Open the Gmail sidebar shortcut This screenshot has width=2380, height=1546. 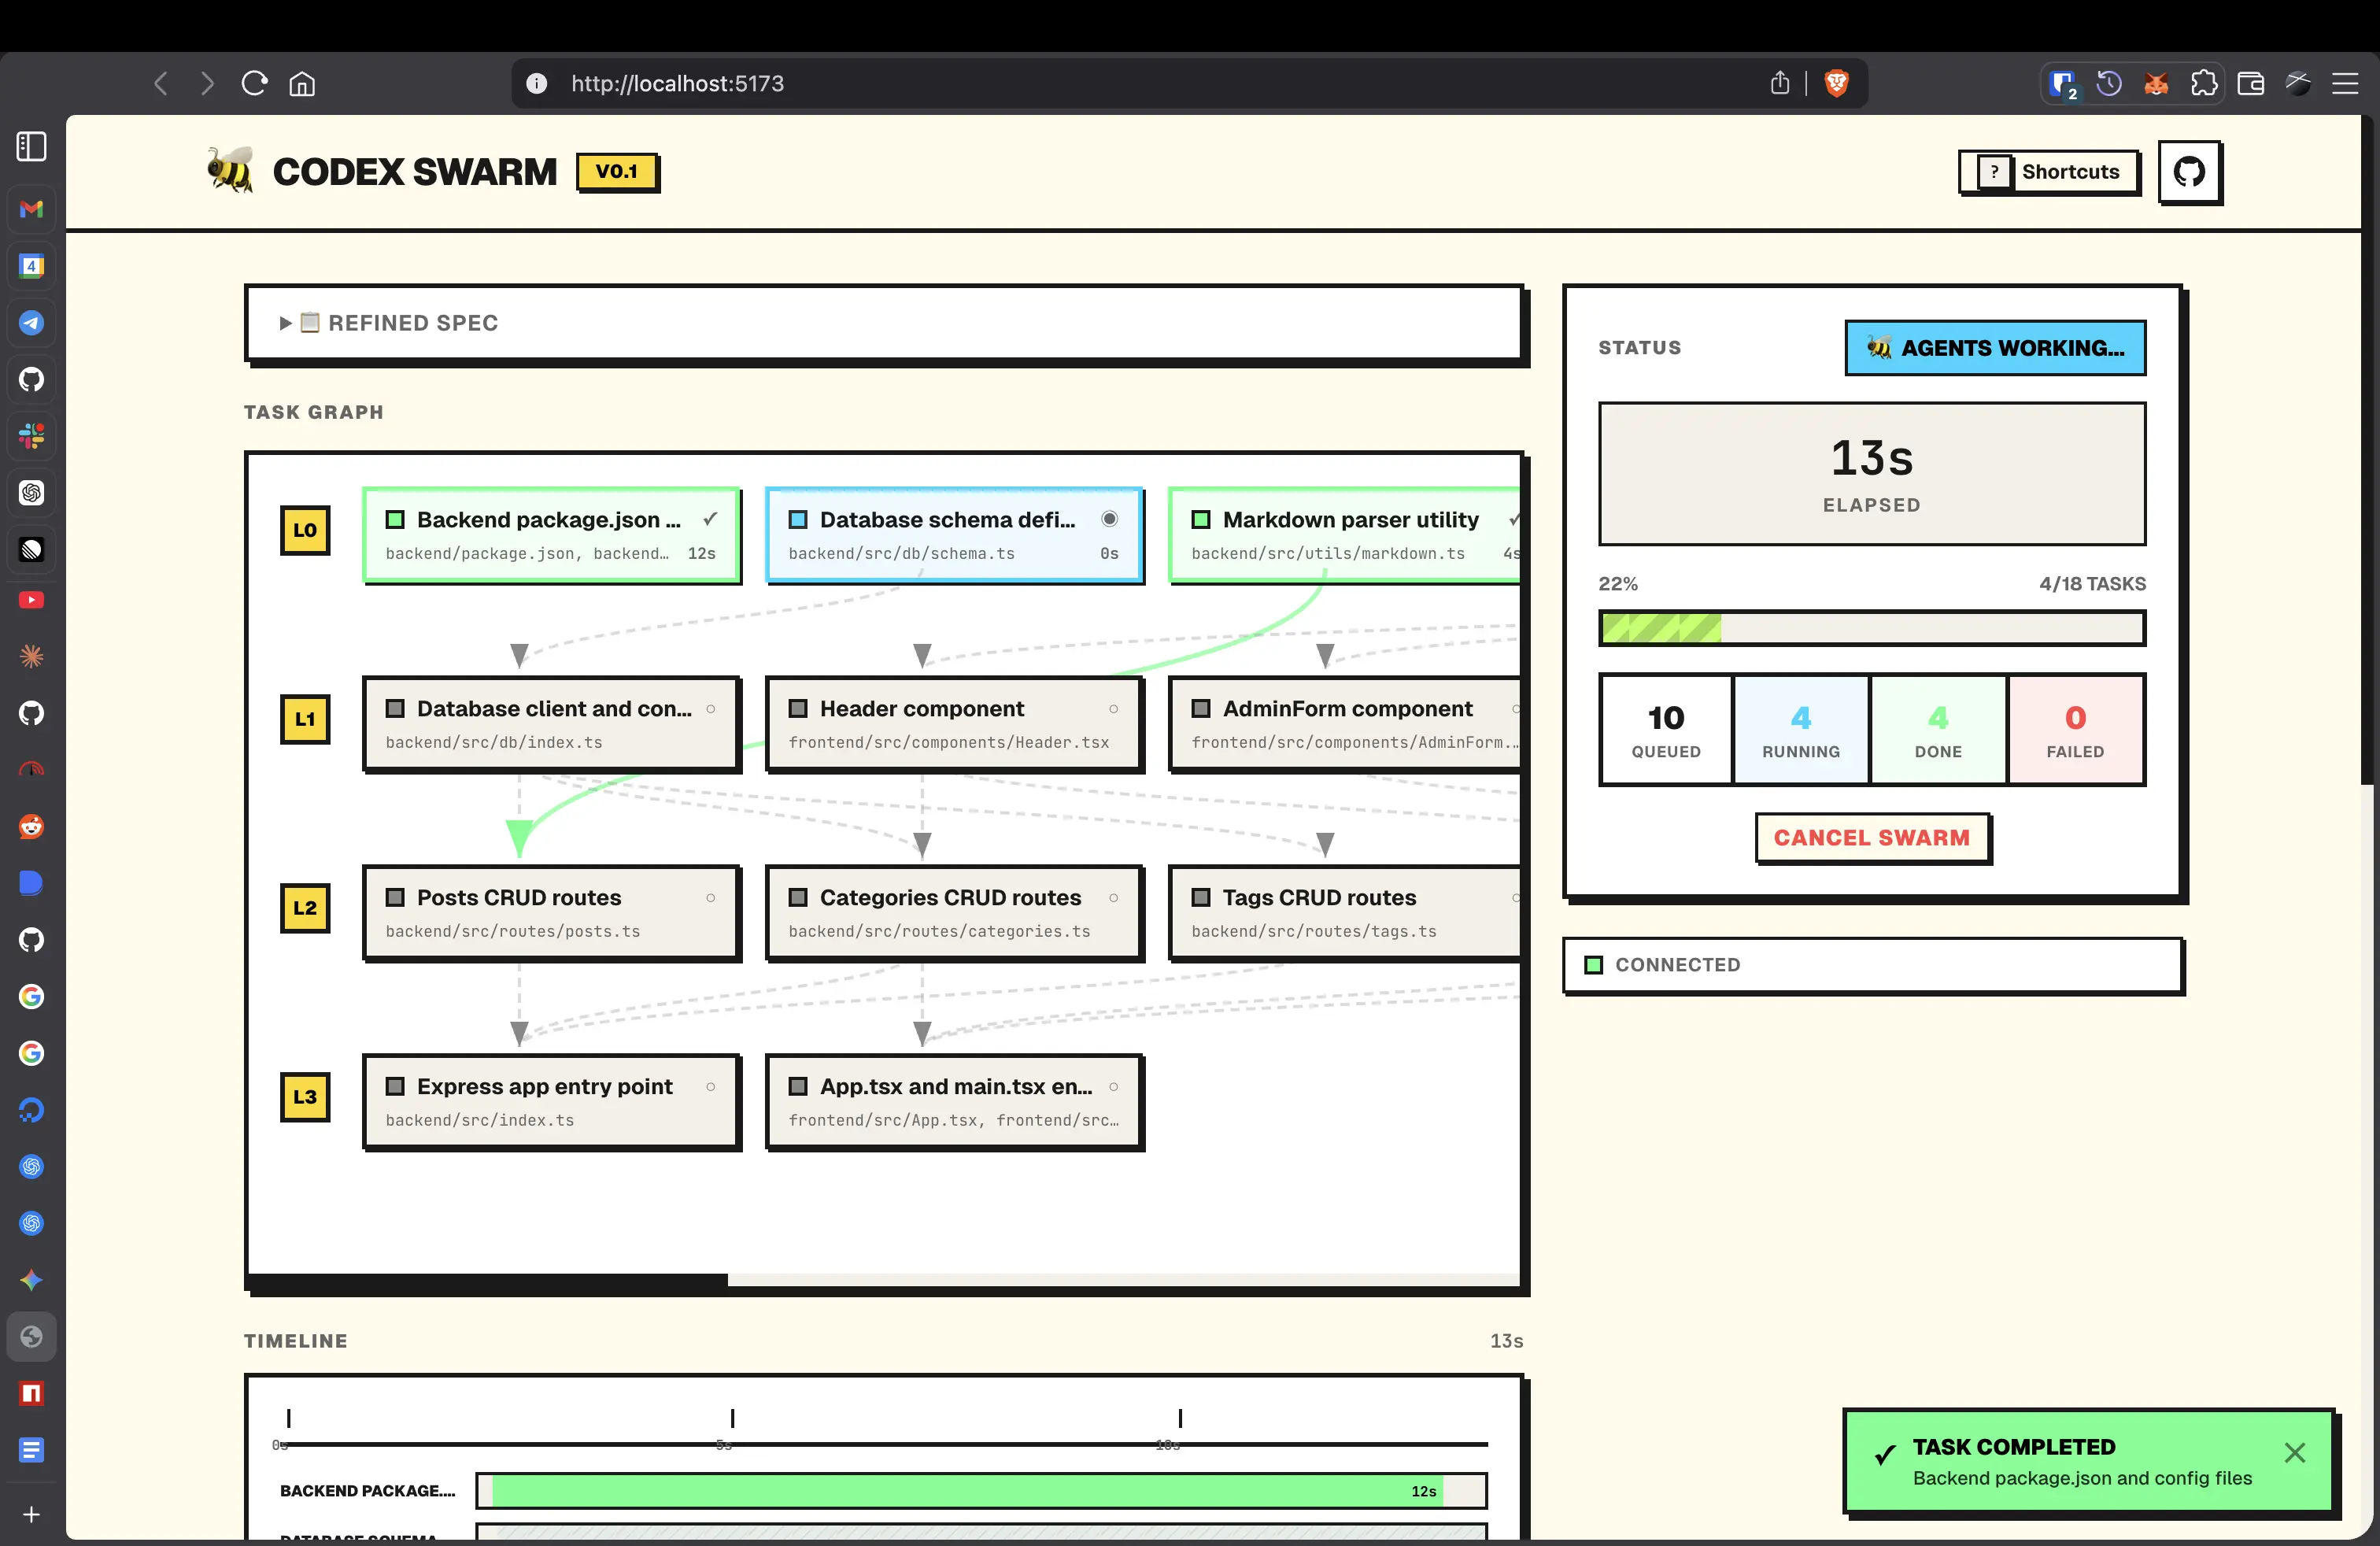tap(32, 209)
